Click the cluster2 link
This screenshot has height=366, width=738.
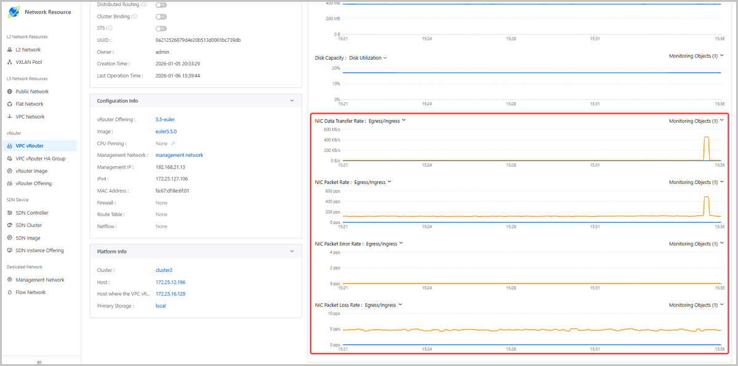(164, 270)
